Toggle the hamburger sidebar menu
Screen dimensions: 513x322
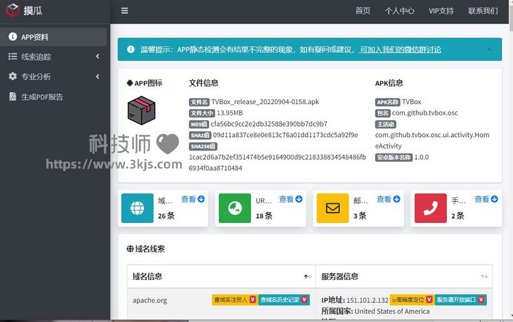click(x=124, y=11)
